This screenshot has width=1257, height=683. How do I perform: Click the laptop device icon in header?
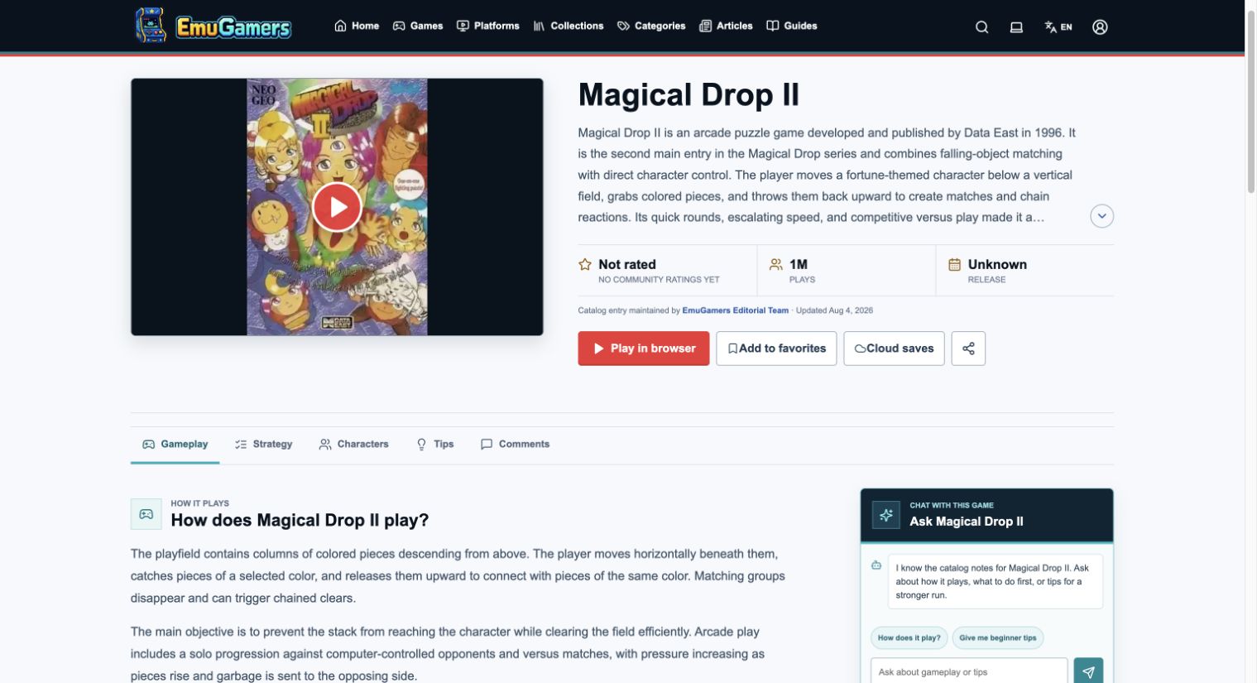[x=1016, y=26]
